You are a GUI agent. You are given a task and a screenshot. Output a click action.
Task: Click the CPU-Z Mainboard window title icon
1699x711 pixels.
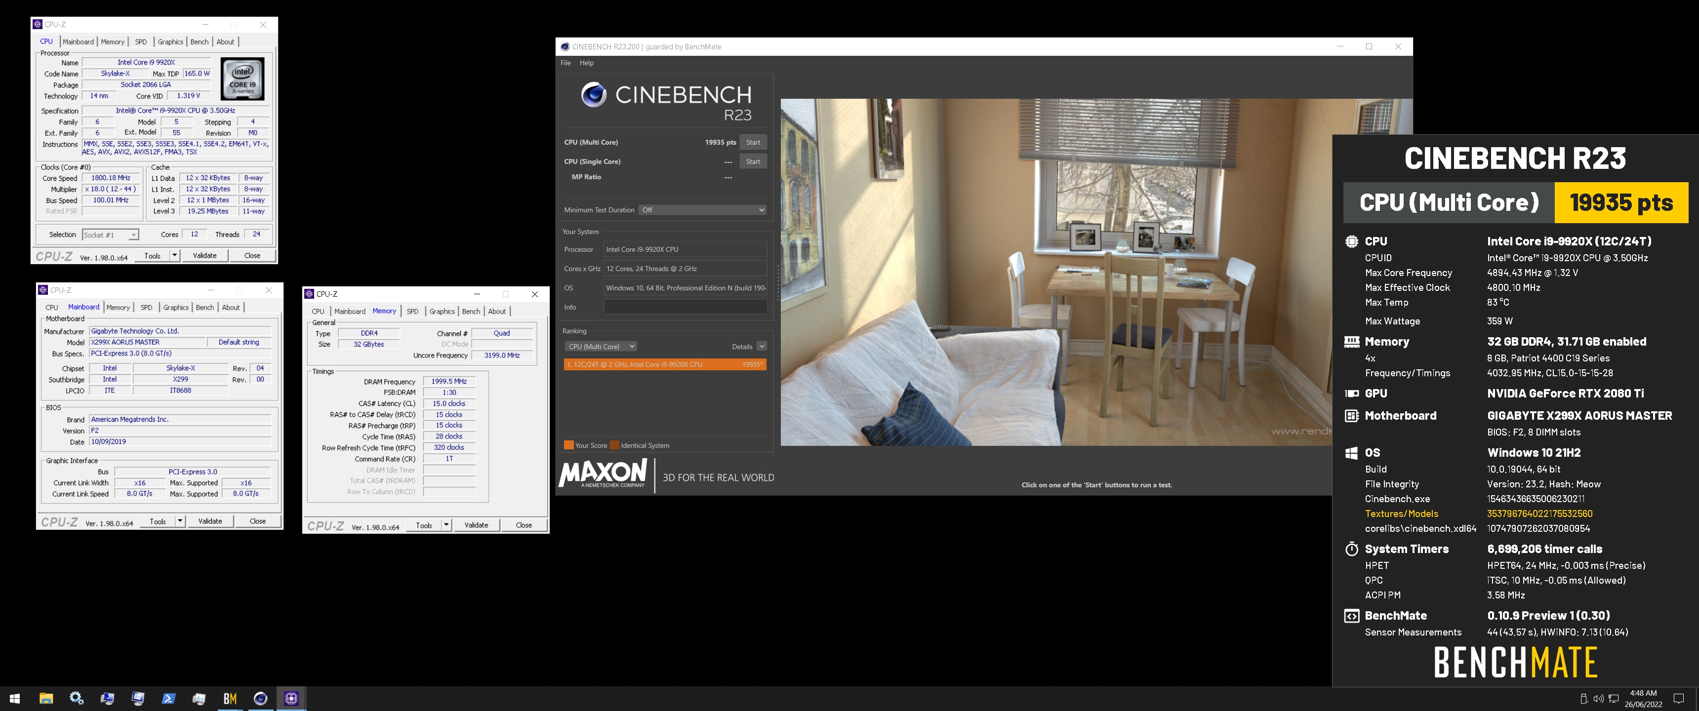point(43,290)
